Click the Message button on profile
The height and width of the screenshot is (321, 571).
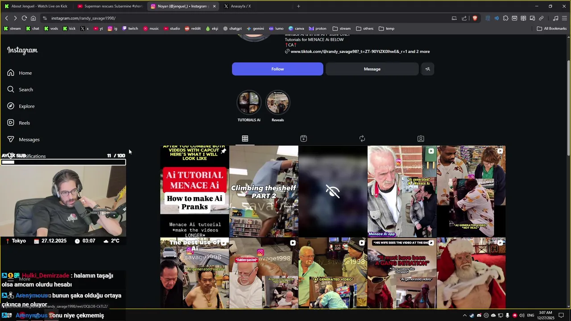[x=372, y=69]
